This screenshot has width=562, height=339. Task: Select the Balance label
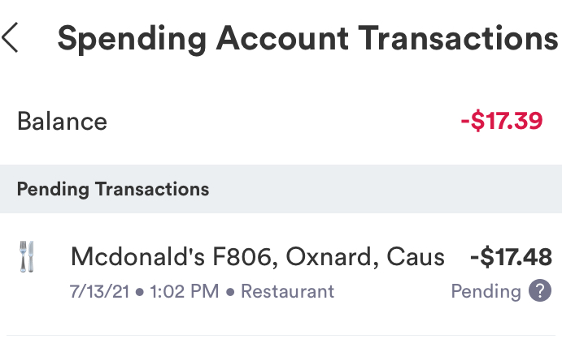tap(62, 122)
